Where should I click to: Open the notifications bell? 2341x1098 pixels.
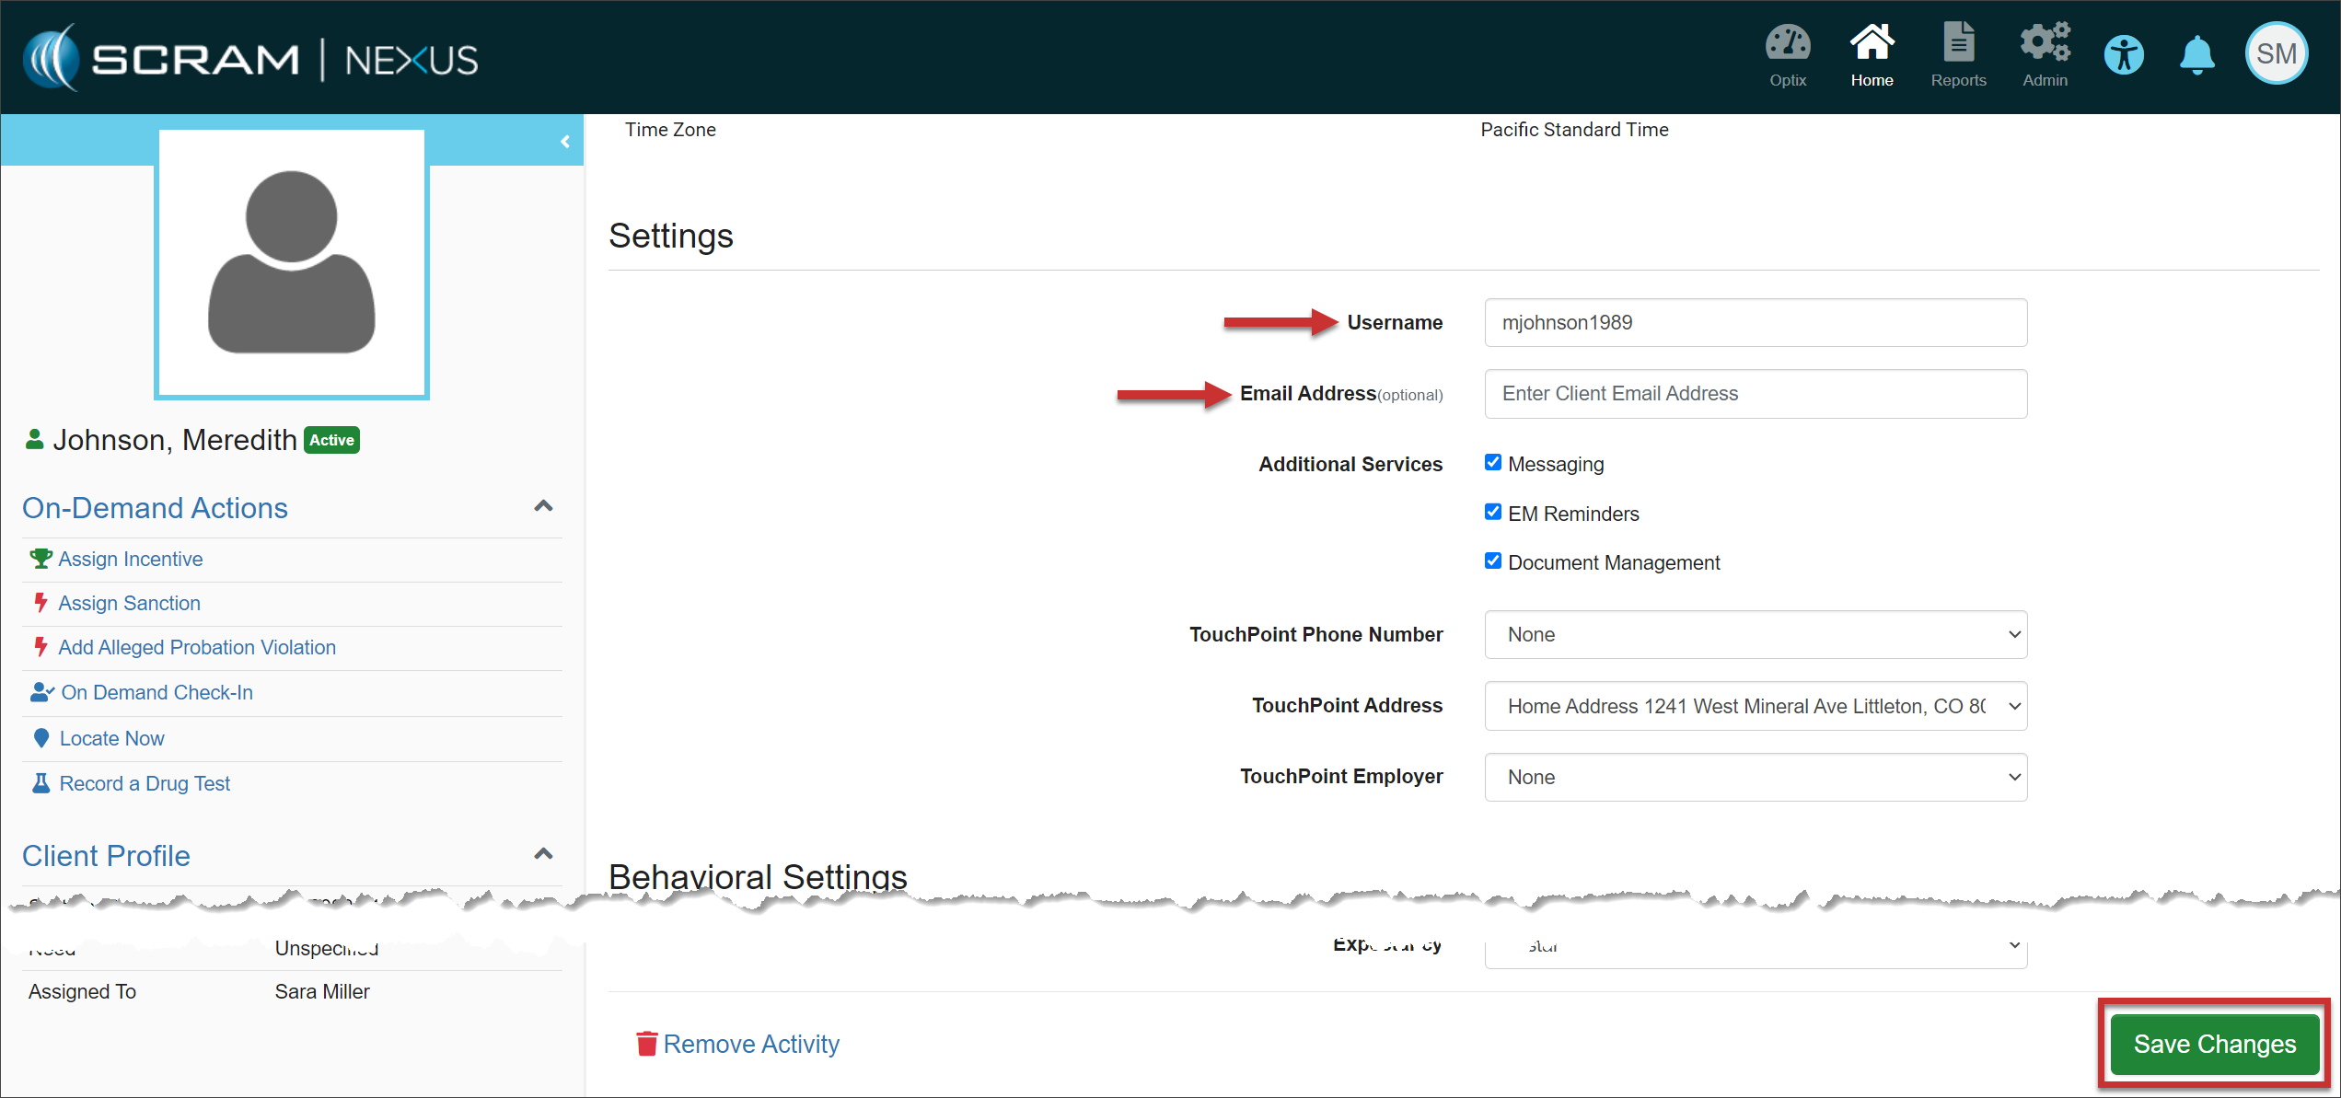click(x=2196, y=55)
